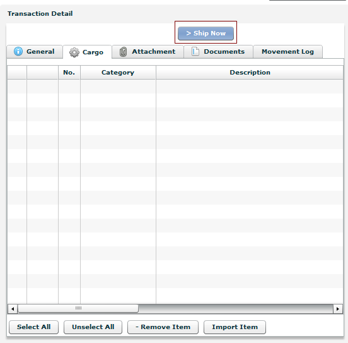Click the paperclip icon on Attachment tab
Image resolution: width=348 pixels, height=343 pixels.
(x=123, y=52)
